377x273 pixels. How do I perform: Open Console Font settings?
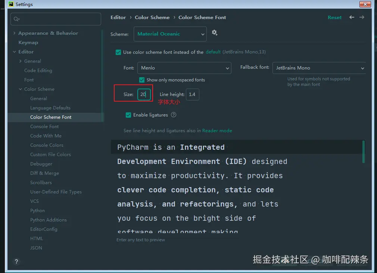[44, 127]
